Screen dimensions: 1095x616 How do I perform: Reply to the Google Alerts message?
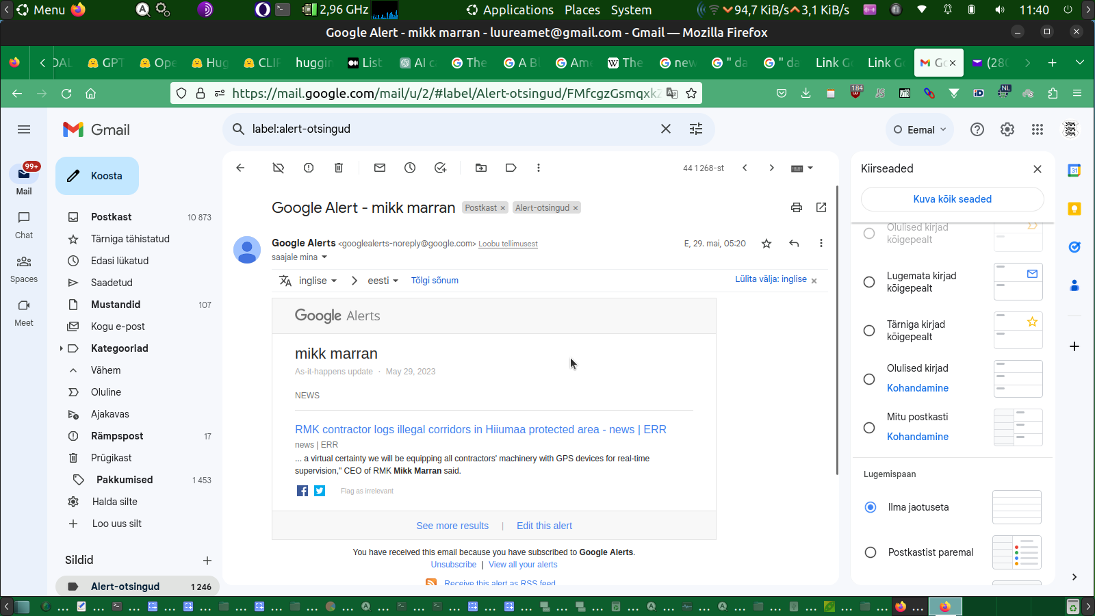[794, 244]
